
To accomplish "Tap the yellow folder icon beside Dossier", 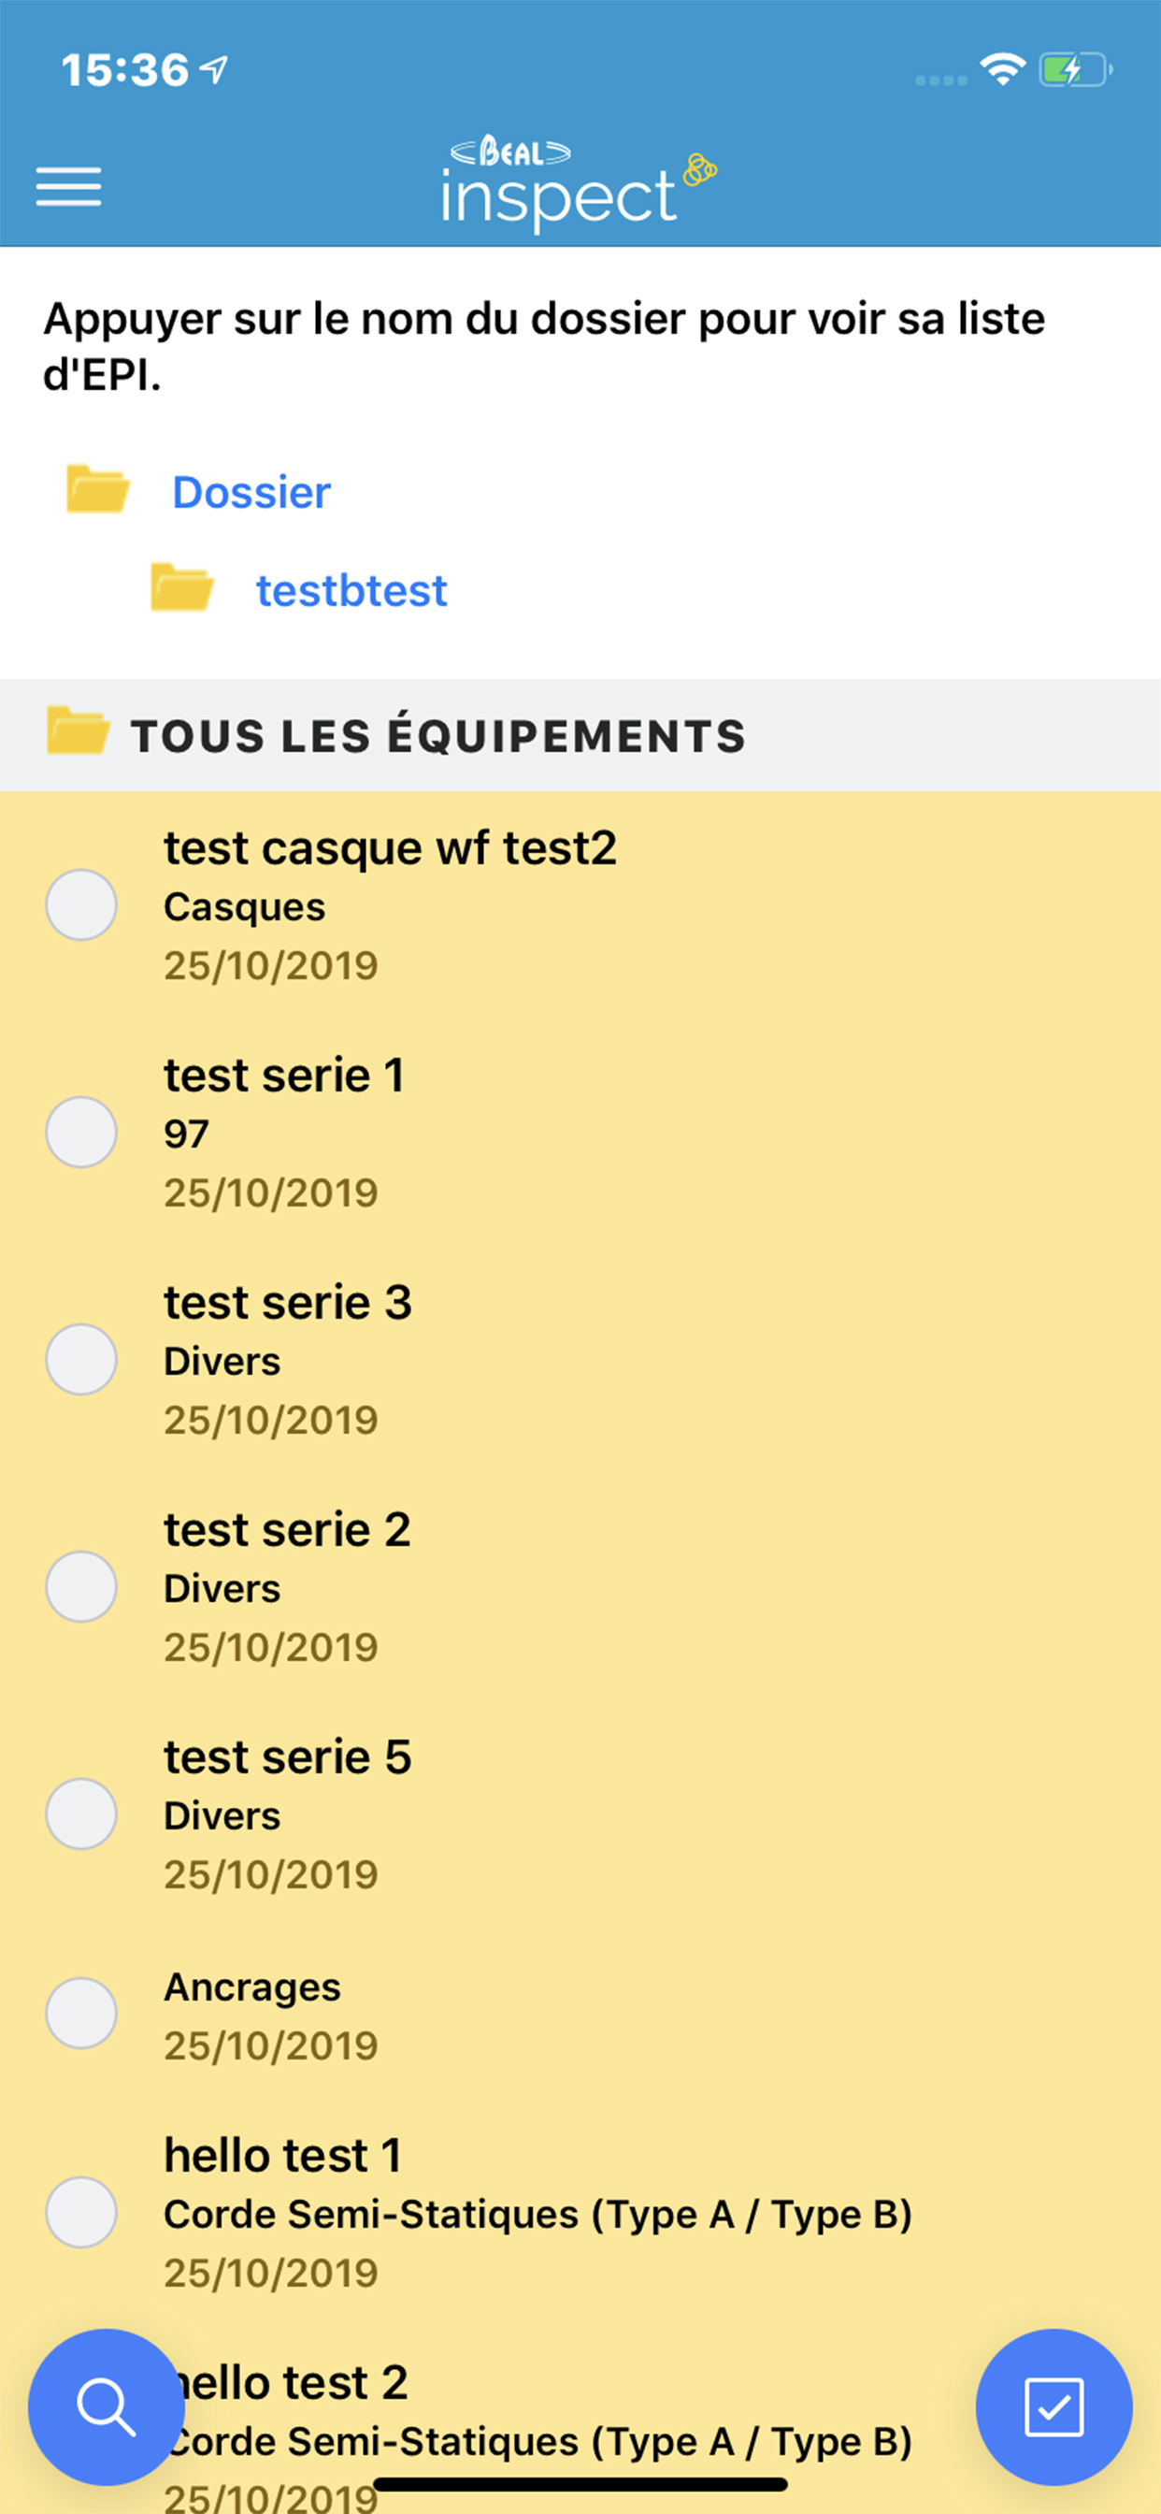I will coord(97,490).
